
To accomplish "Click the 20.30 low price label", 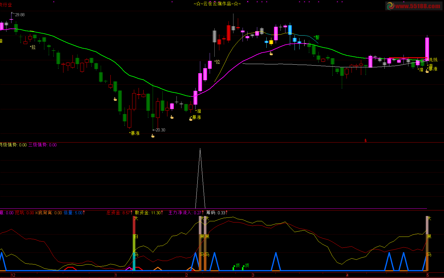I will (x=161, y=130).
